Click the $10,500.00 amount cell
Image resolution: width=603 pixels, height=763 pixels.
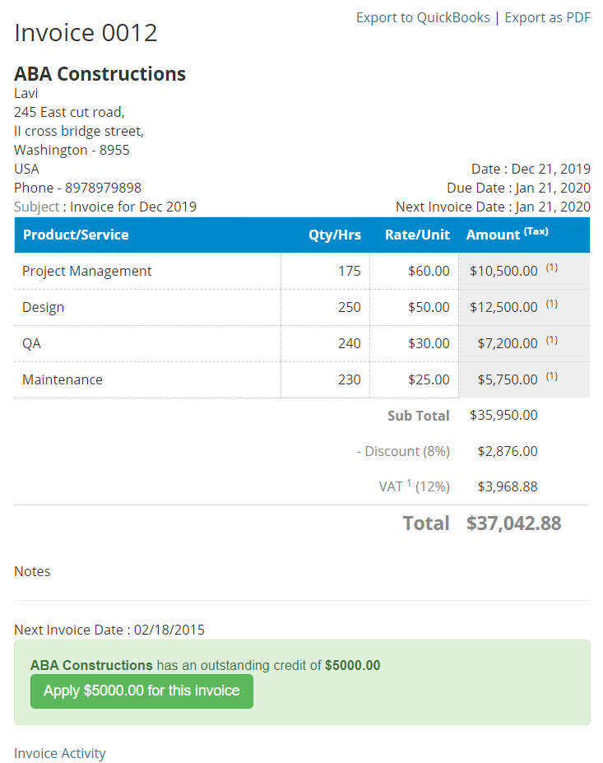coord(503,271)
